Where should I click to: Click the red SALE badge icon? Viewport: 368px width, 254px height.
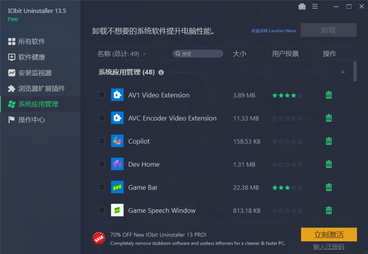pyautogui.click(x=99, y=238)
